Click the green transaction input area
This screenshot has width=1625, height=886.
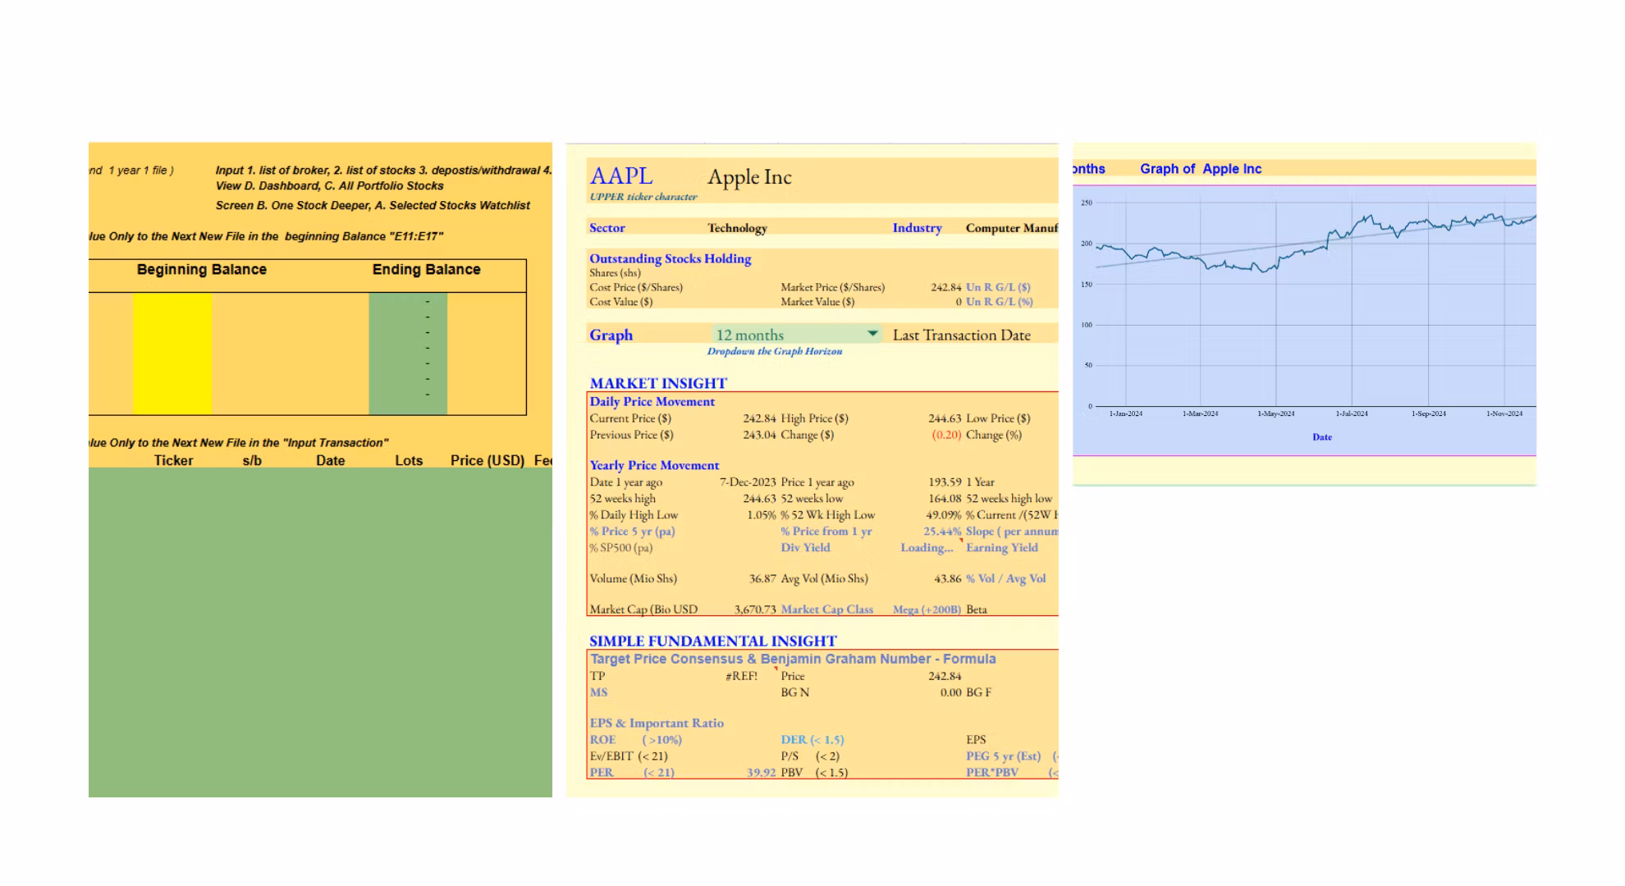pyautogui.click(x=320, y=632)
